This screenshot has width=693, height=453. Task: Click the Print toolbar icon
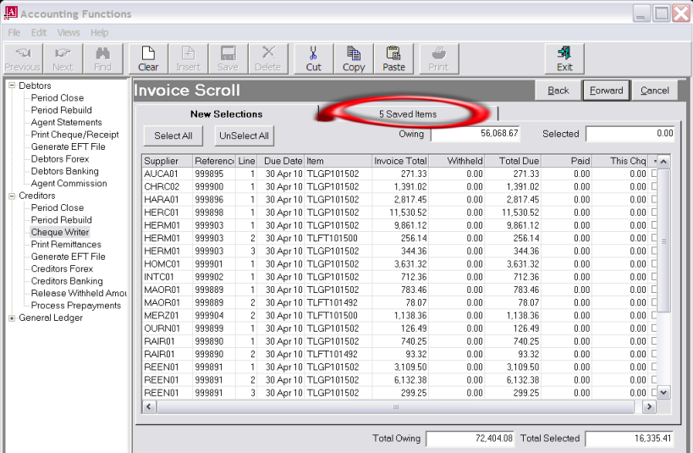pos(438,58)
